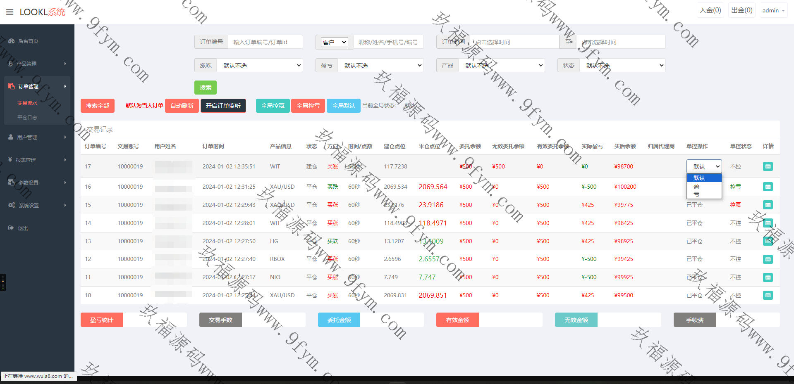Open the 涨跌 filter dropdown
Screen dimensions: 794x384
click(x=260, y=66)
